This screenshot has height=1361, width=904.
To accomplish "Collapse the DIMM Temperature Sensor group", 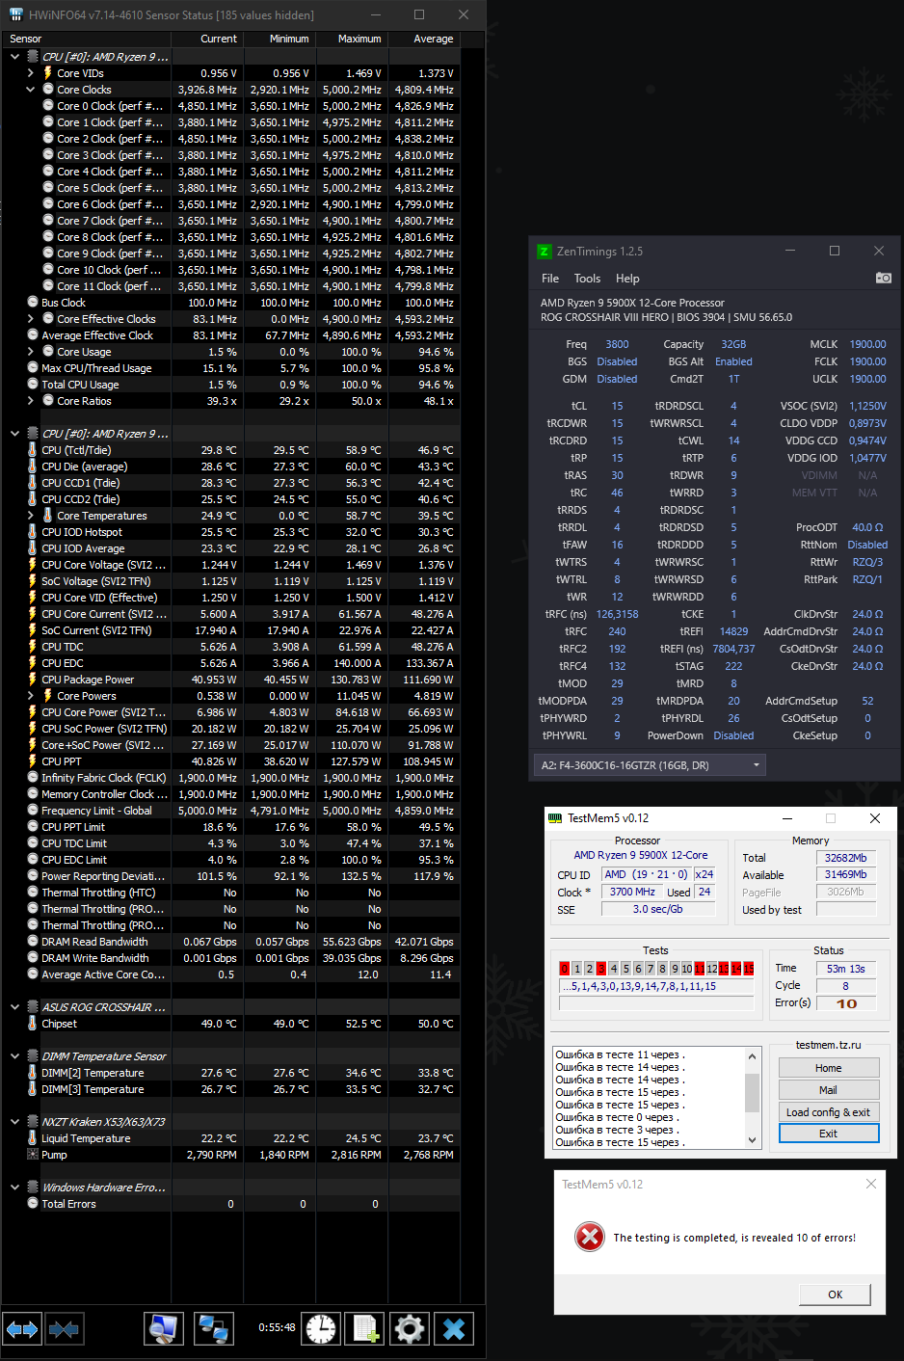I will [x=14, y=1056].
